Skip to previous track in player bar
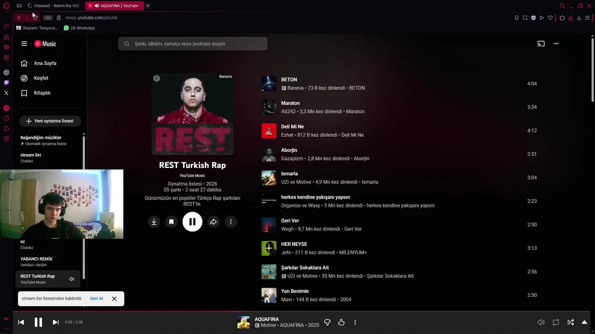 (x=21, y=322)
